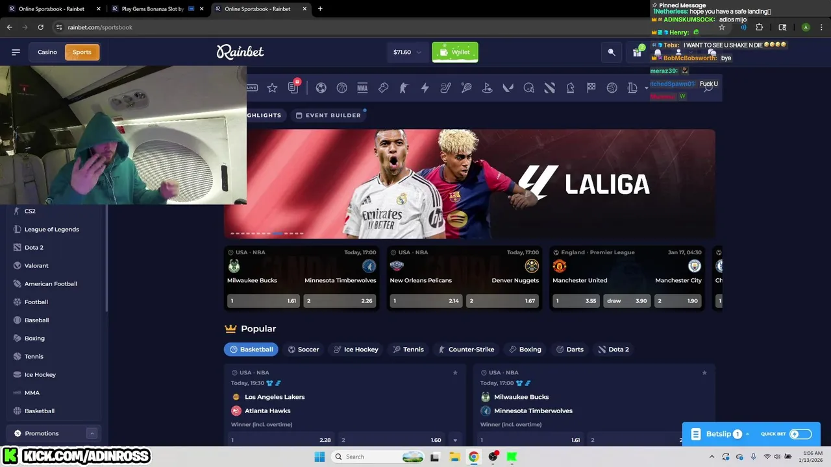This screenshot has width=831, height=467.
Task: Select the American football helmet icon
Action: (x=528, y=88)
